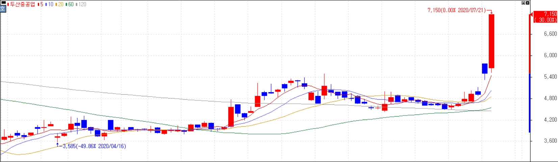The image size is (558, 162).
Task: Click the 6,000 price axis label
Action: click(550, 55)
